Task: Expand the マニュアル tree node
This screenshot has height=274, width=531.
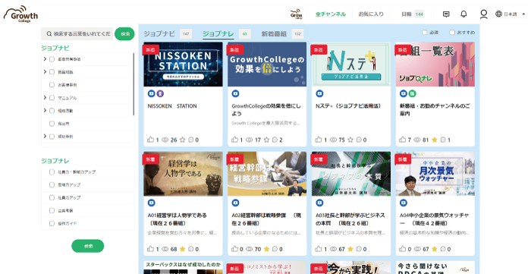Action: point(45,98)
